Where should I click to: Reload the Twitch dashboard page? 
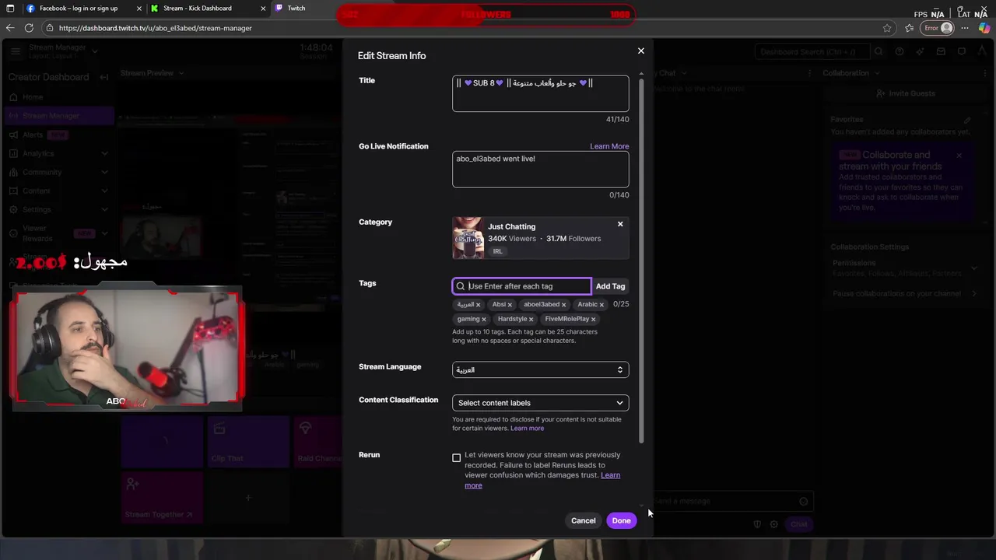(x=29, y=28)
